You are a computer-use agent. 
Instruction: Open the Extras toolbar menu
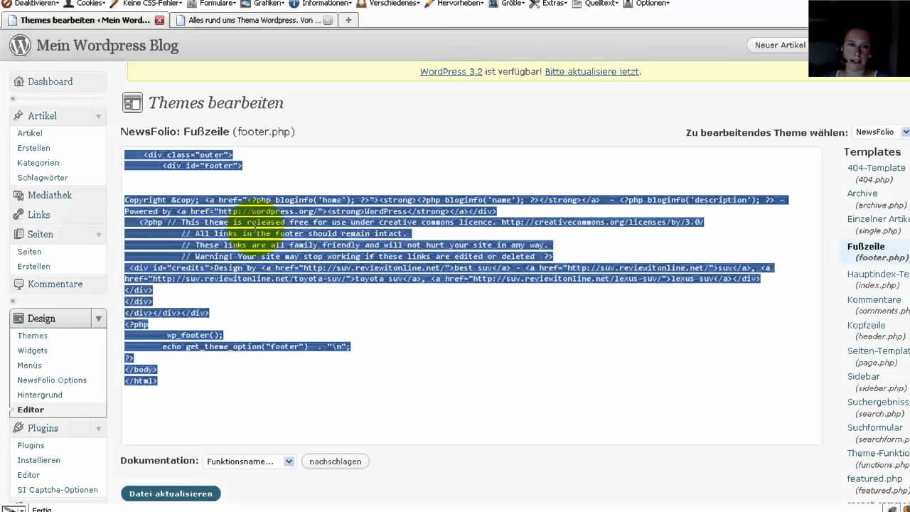tap(548, 3)
